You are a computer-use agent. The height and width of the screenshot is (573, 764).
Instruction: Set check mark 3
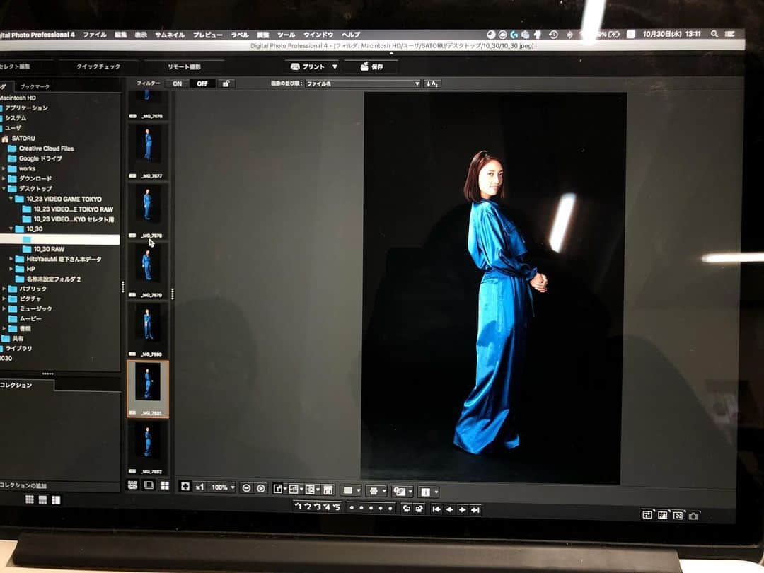click(317, 507)
